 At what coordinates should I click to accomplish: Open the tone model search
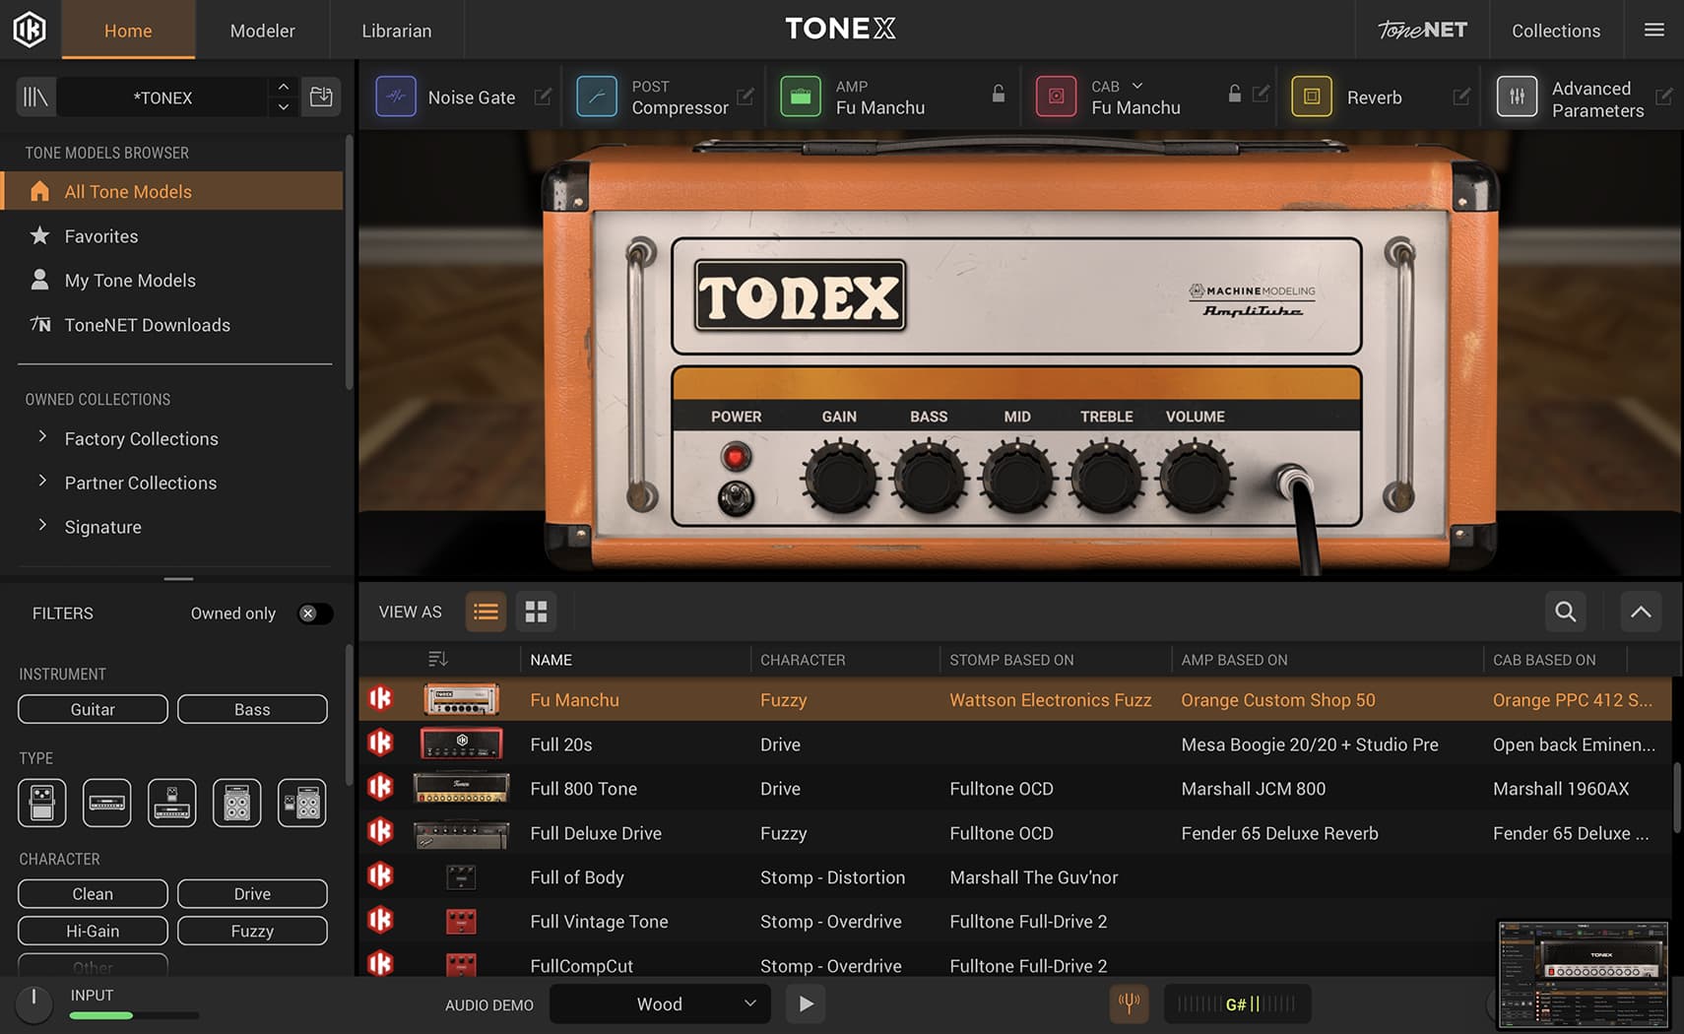[x=1565, y=613]
